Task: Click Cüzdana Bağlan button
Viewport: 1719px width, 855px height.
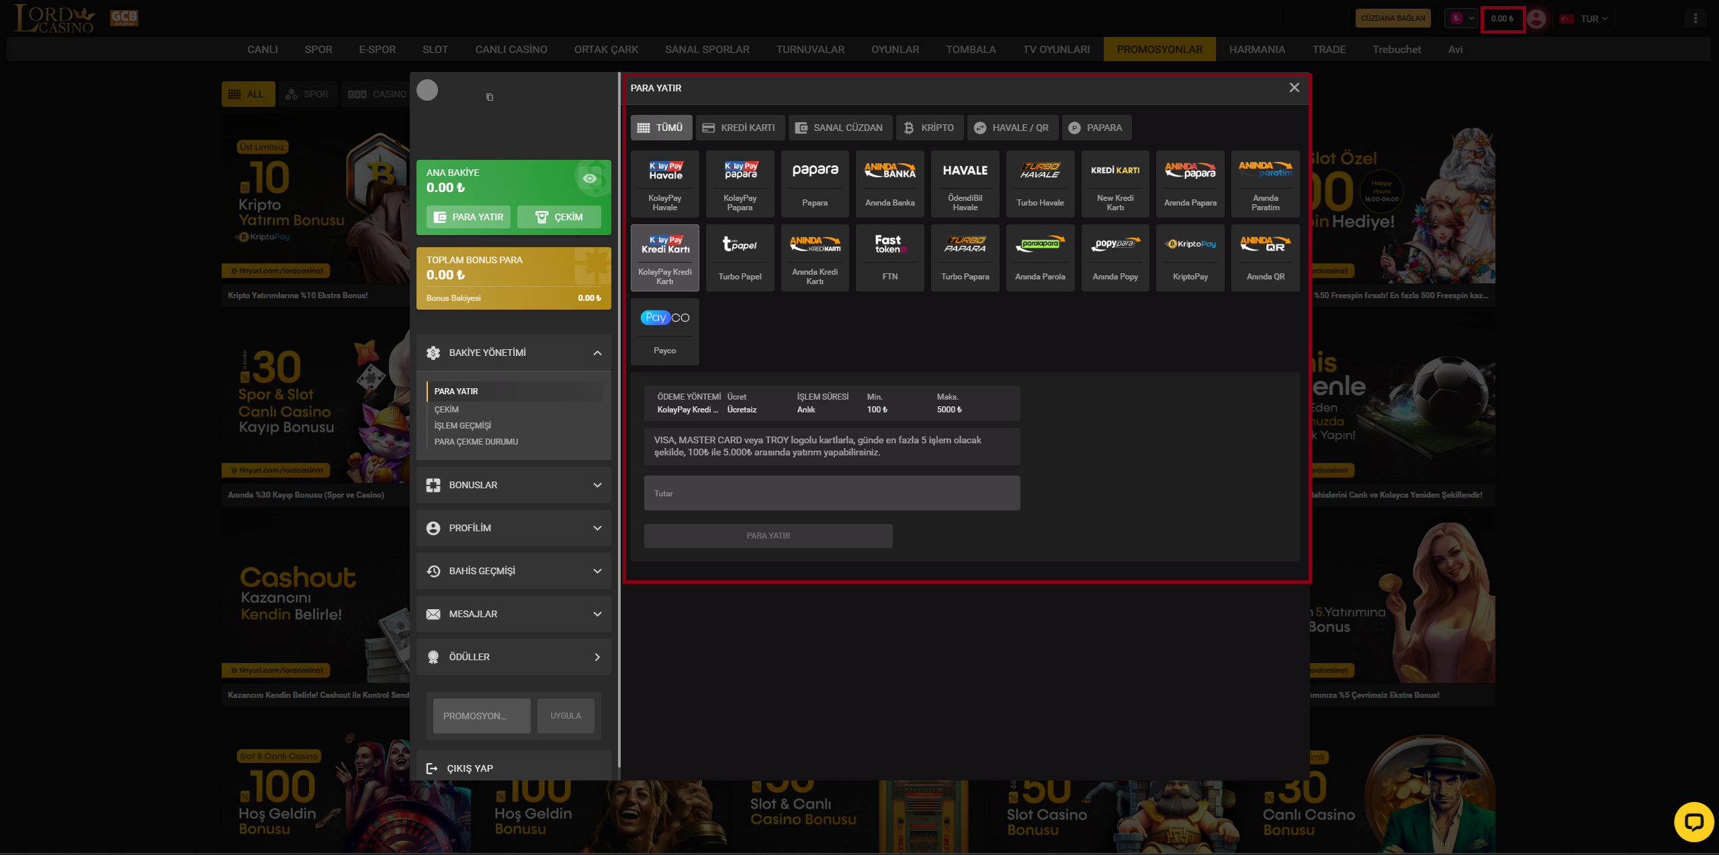Action: click(1393, 19)
